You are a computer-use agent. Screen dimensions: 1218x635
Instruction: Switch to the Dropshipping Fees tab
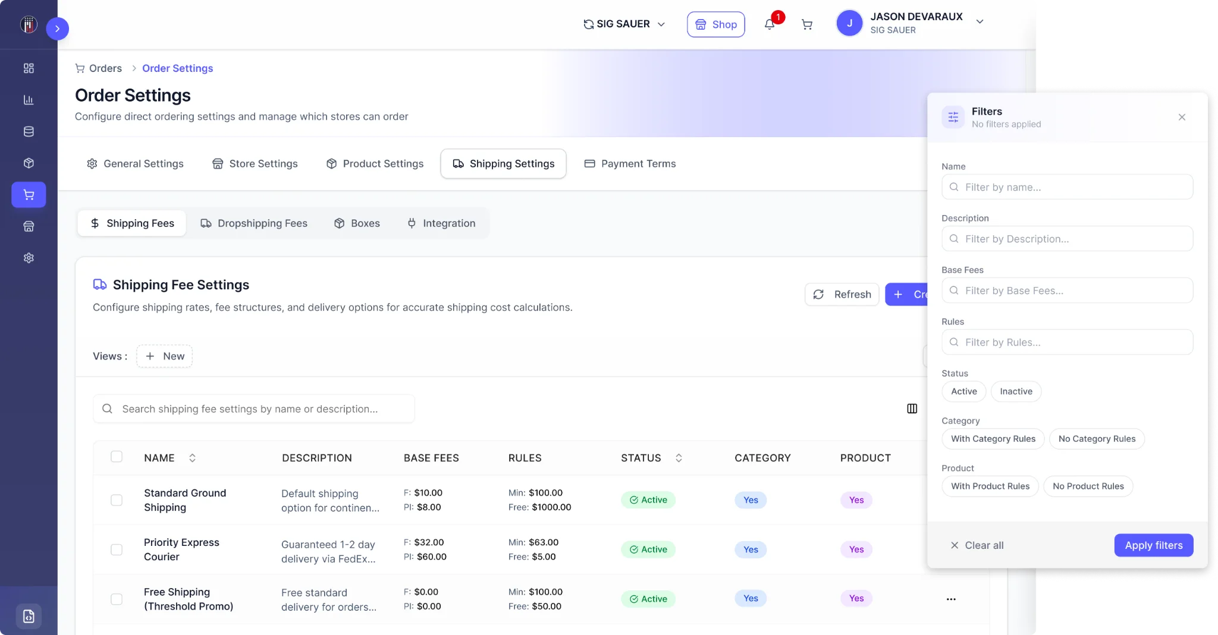254,223
